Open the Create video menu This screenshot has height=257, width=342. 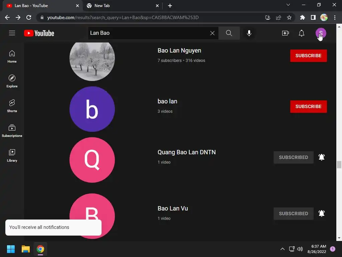[285, 33]
